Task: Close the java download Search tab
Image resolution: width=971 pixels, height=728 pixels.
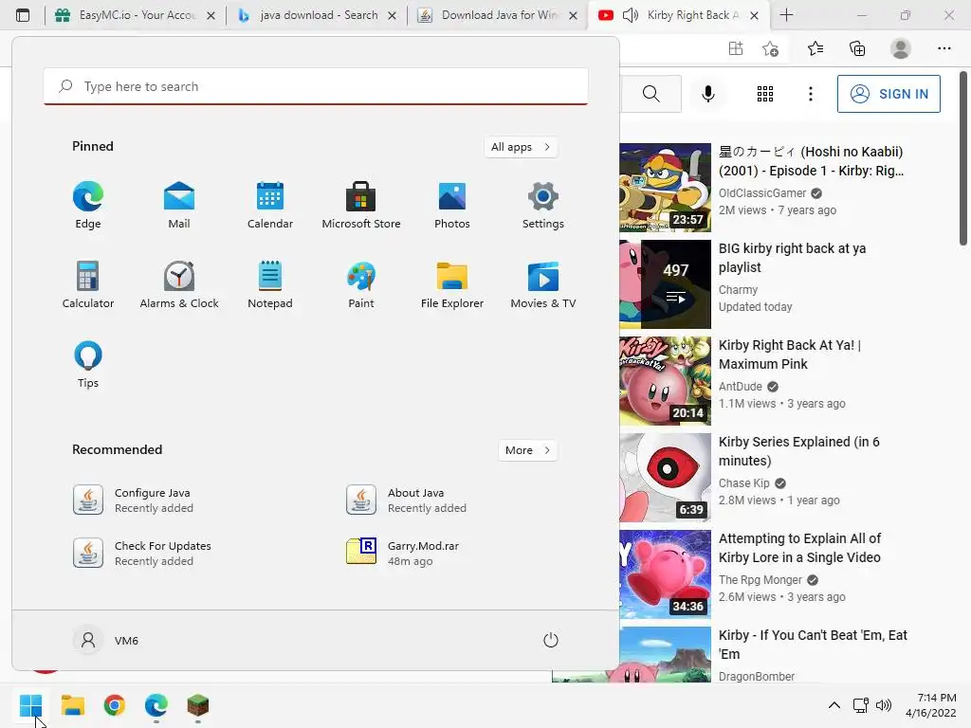Action: (392, 15)
